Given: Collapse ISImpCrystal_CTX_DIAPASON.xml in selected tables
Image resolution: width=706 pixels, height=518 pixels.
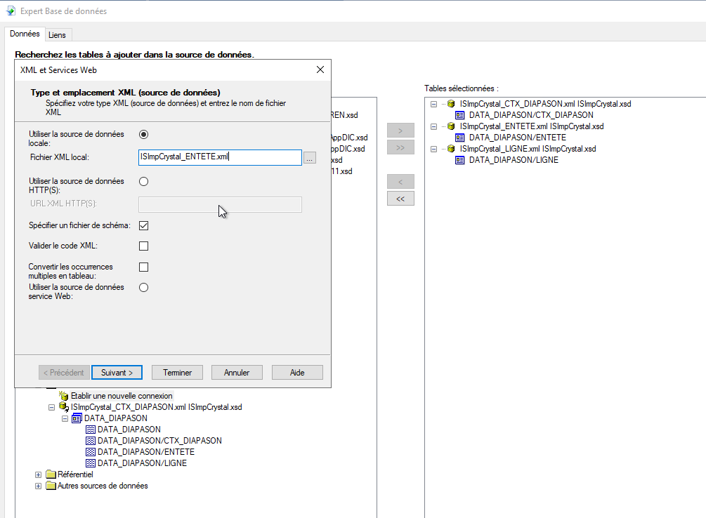Looking at the screenshot, I should [x=433, y=104].
